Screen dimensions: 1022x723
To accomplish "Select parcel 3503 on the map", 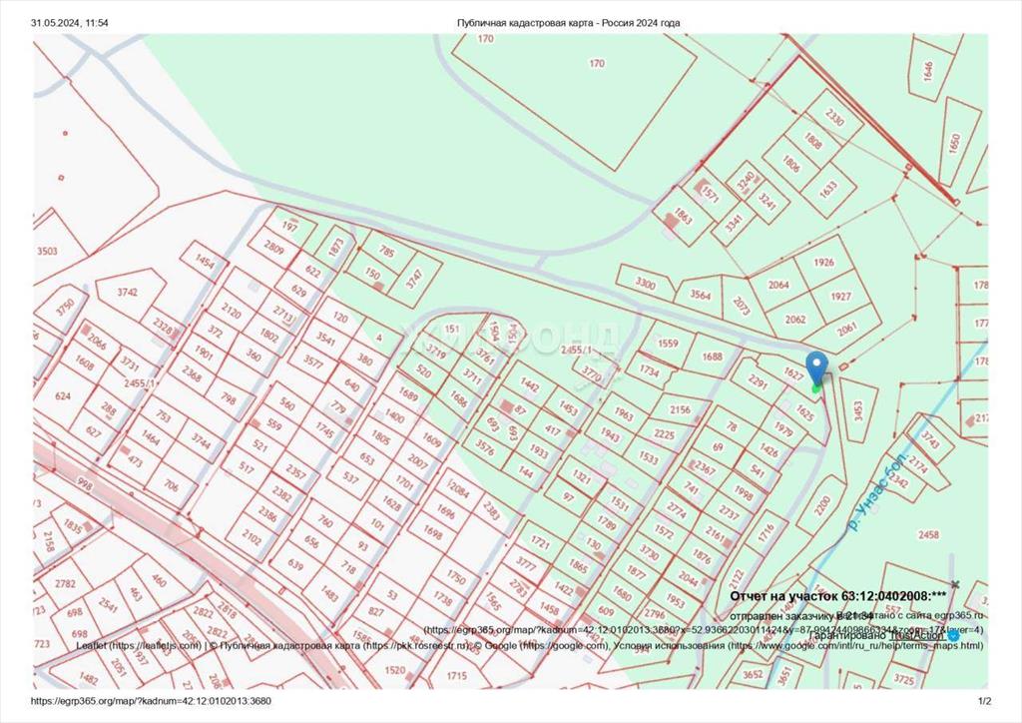I will [47, 251].
